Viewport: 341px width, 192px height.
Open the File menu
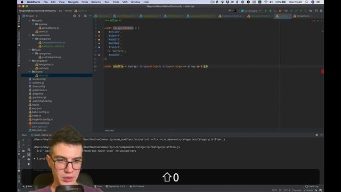coord(45,2)
